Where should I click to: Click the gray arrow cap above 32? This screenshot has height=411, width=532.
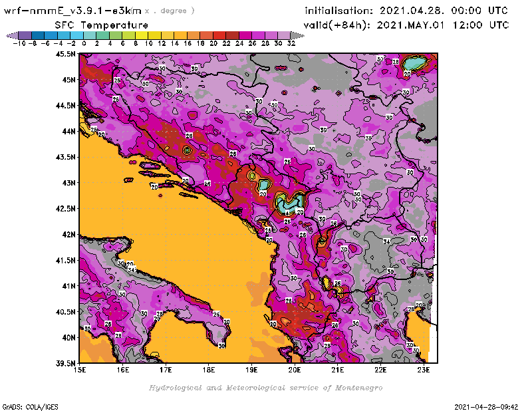click(297, 35)
